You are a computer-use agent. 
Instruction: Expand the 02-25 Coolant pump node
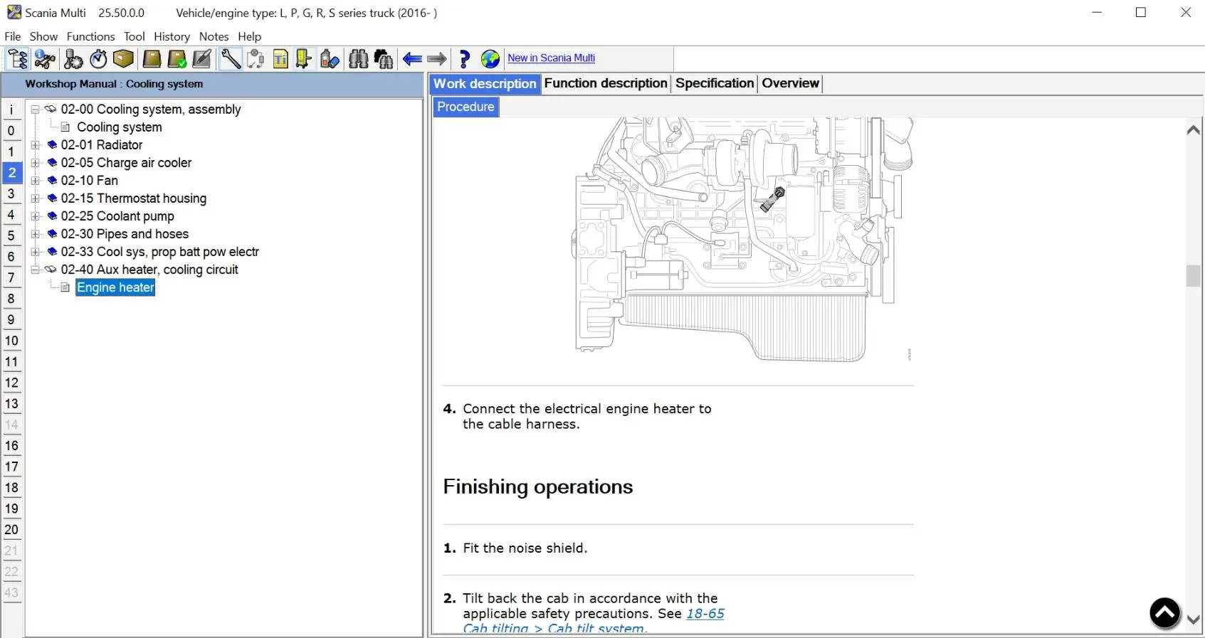tap(35, 216)
